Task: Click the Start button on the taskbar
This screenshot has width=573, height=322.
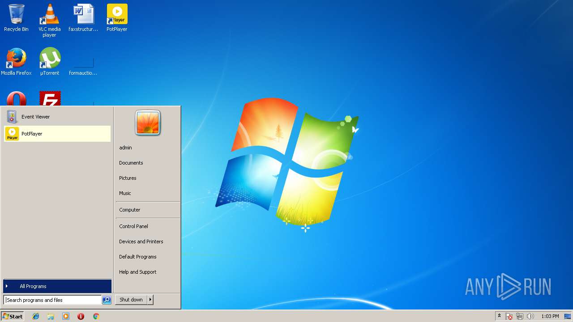Action: [13, 316]
